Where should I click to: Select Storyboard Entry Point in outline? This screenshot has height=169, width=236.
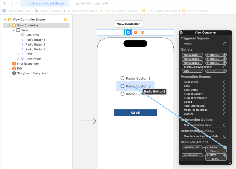(32, 73)
